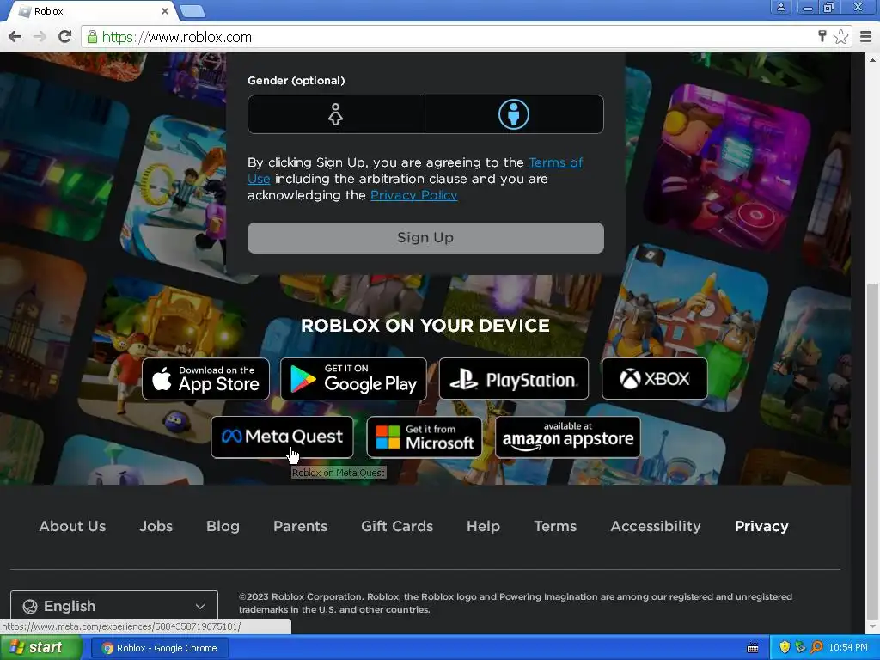Open the Parents footer link

point(300,526)
